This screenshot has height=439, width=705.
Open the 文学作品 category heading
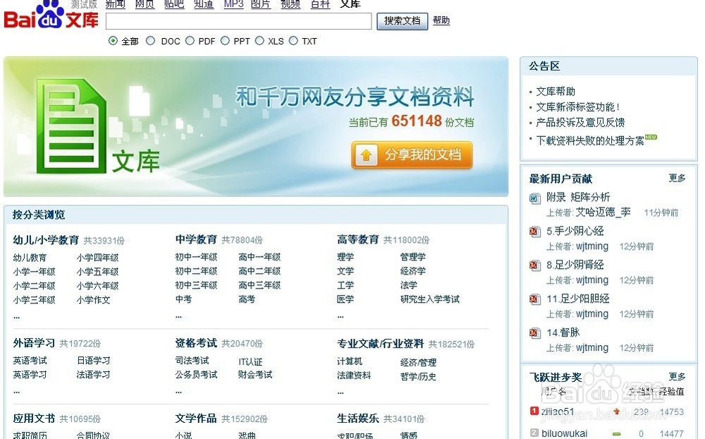coord(196,419)
